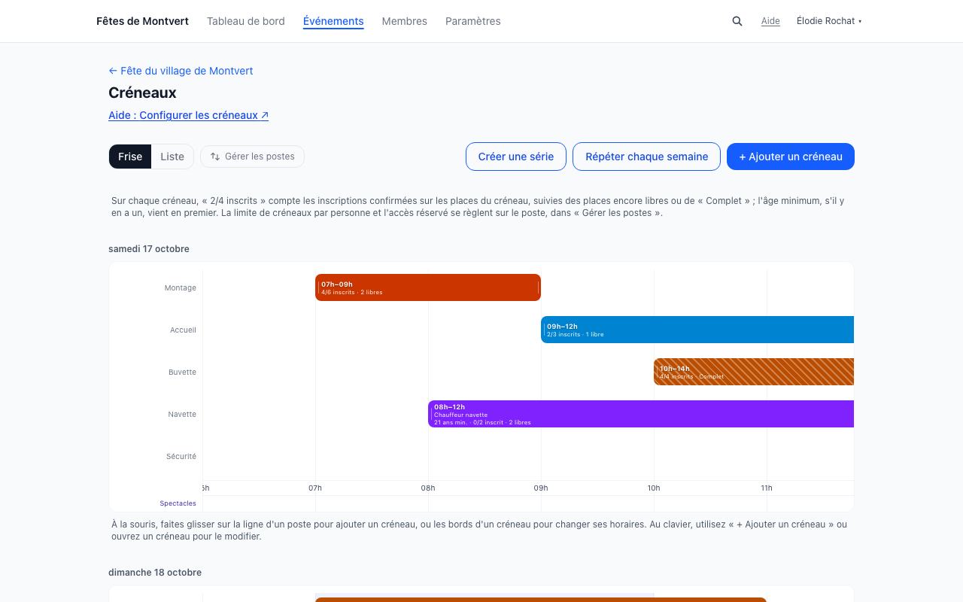The image size is (963, 602).
Task: Click the 09h hour label on the timeline
Action: click(x=541, y=488)
